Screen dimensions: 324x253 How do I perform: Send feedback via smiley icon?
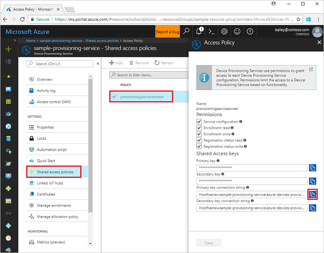coord(237,32)
